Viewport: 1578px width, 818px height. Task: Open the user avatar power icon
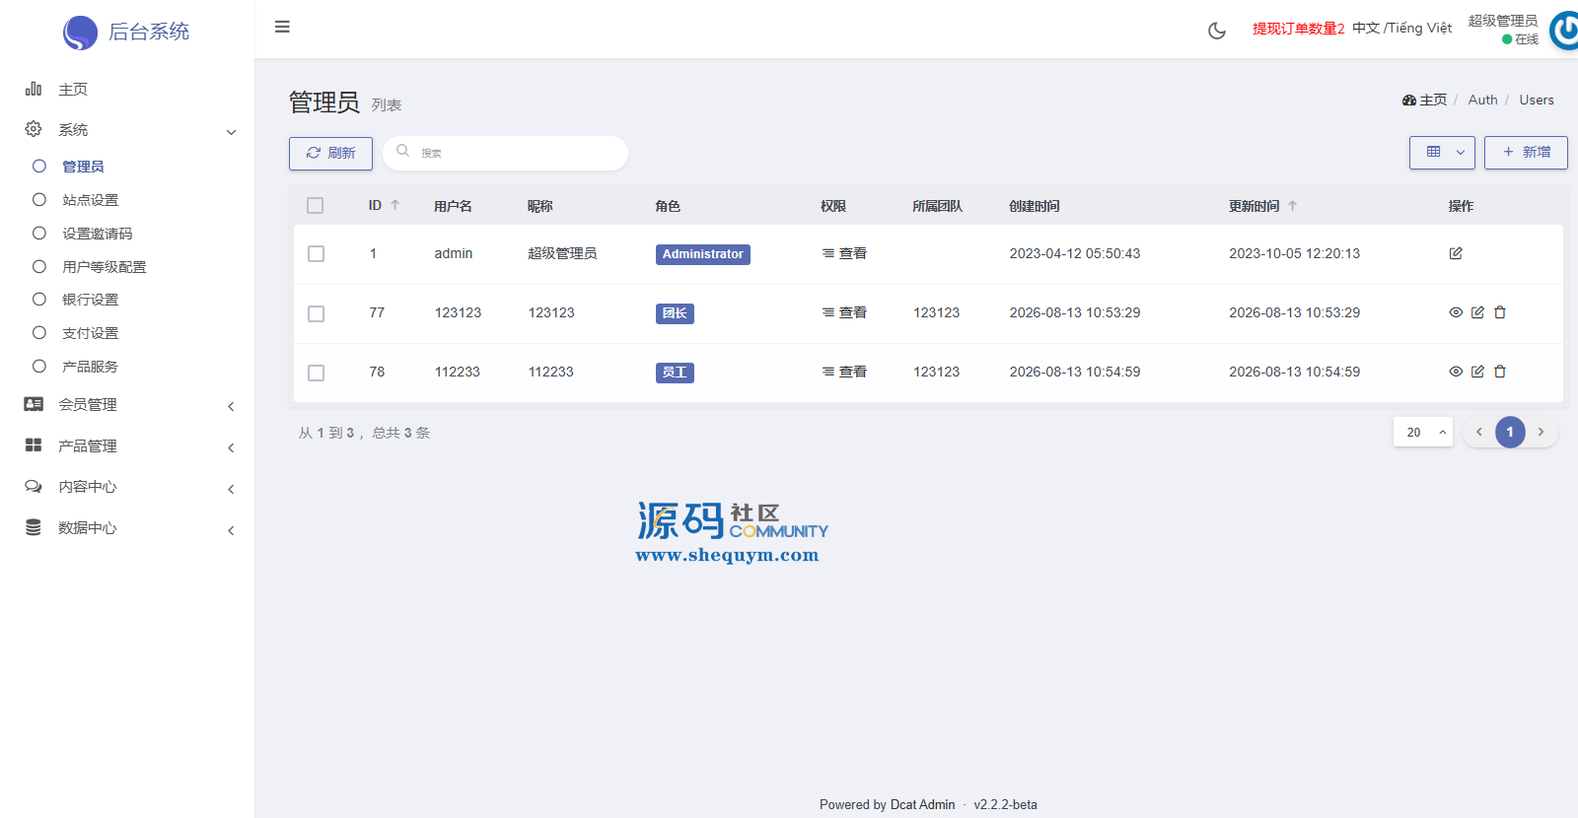pyautogui.click(x=1564, y=31)
